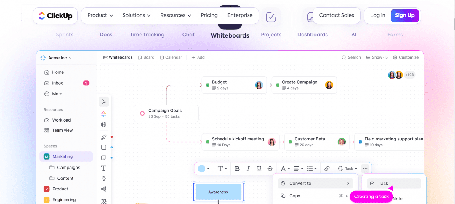Switch to the Docs feature tab
Viewport: 455px width, 204px height.
pyautogui.click(x=106, y=35)
